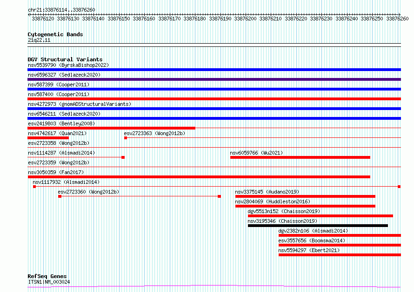Click the nsv5539790 (ByrskaBishop2022) label
Viewport: 414px width, 292px height.
(68, 65)
